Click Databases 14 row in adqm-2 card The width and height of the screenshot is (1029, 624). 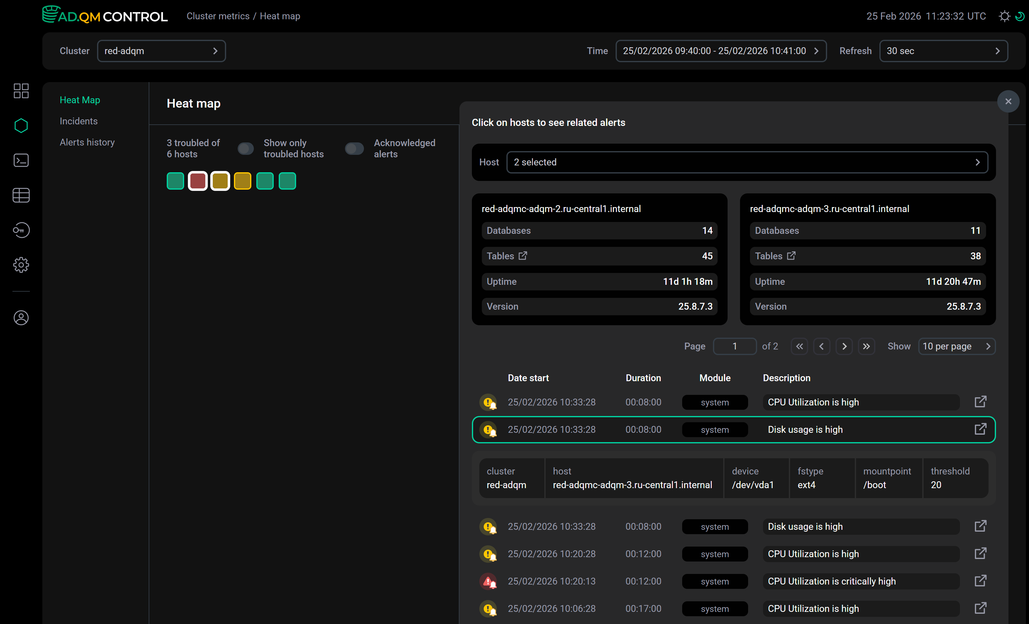tap(599, 230)
